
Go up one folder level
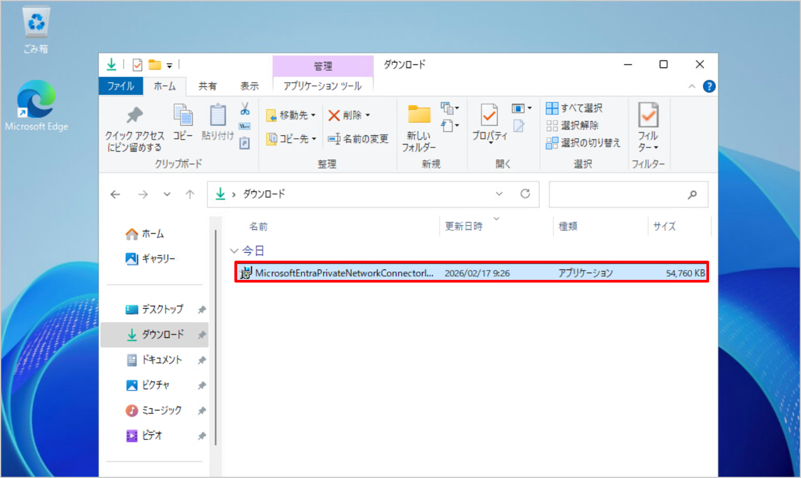[x=190, y=194]
